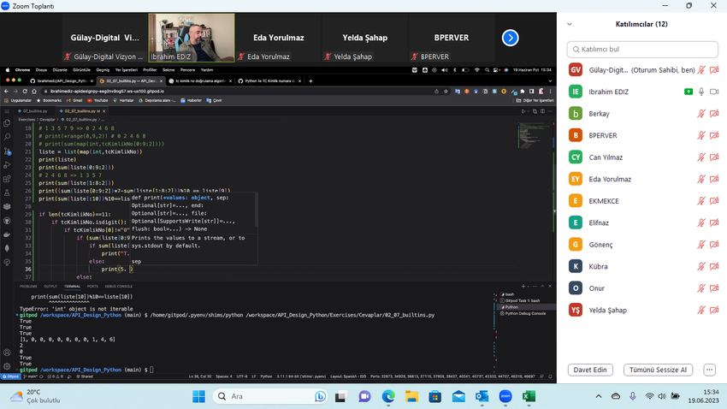This screenshot has height=409, width=727.
Task: Open the main branch selector in status bar
Action: pos(33,376)
